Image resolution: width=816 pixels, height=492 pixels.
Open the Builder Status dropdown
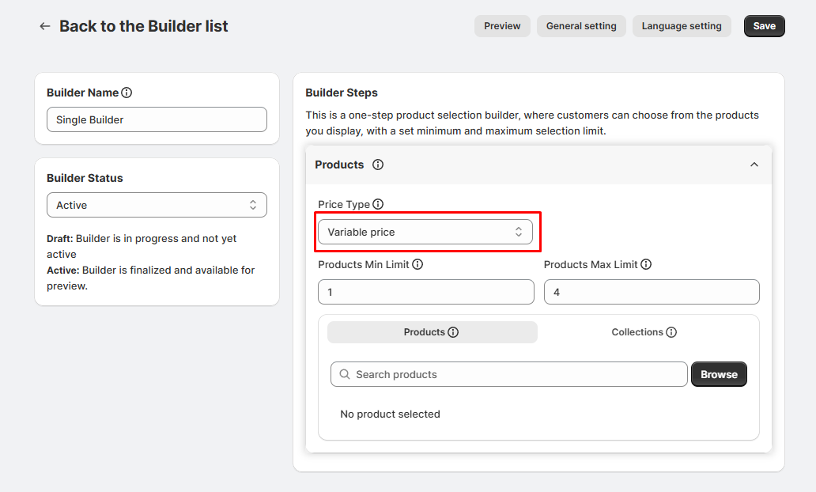tap(157, 205)
